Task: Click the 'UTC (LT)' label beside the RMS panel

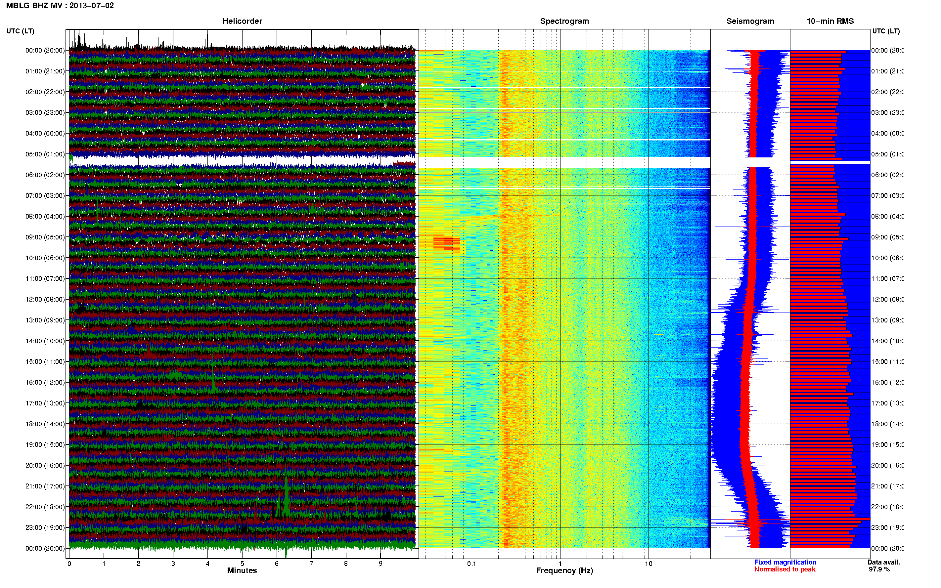Action: 886,31
